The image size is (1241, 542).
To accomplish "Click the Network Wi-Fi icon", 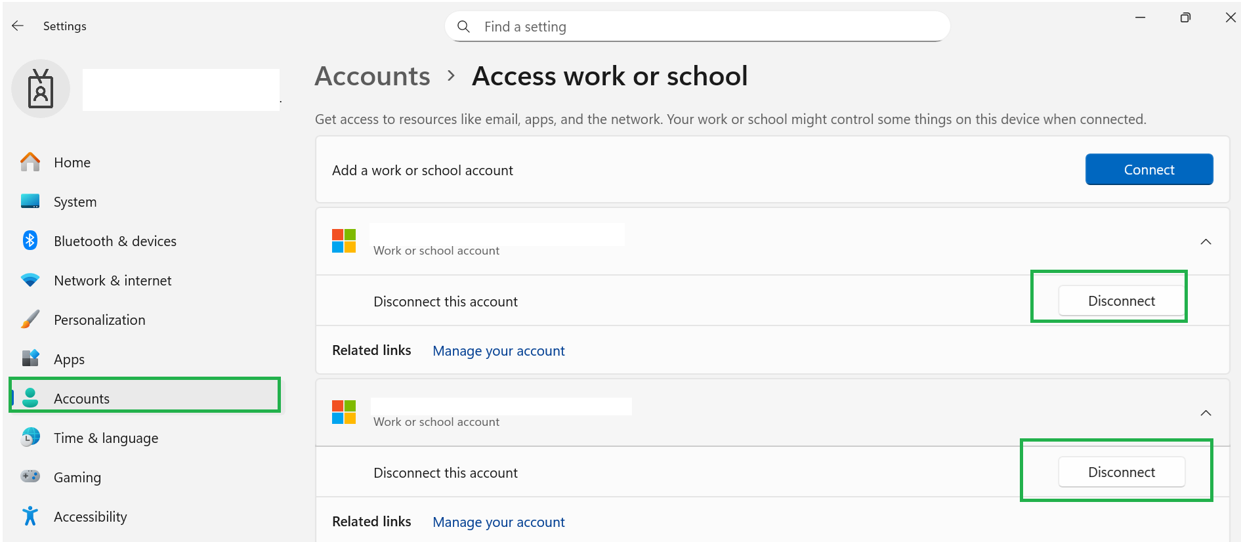I will [30, 280].
